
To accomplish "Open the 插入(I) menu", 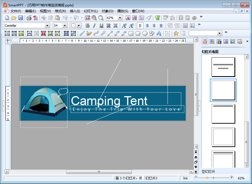I will click(75, 11).
